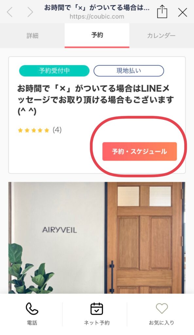Add to favorites with heart icon
Screen dimensions: 194x335
coord(162,309)
